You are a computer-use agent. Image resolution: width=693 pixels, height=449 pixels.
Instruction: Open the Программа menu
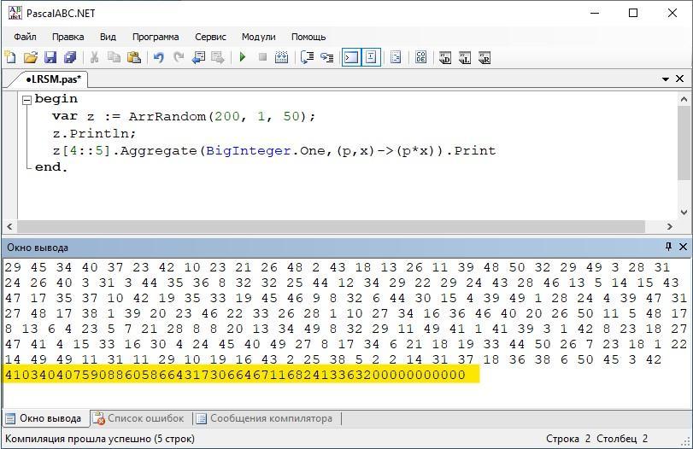[156, 37]
